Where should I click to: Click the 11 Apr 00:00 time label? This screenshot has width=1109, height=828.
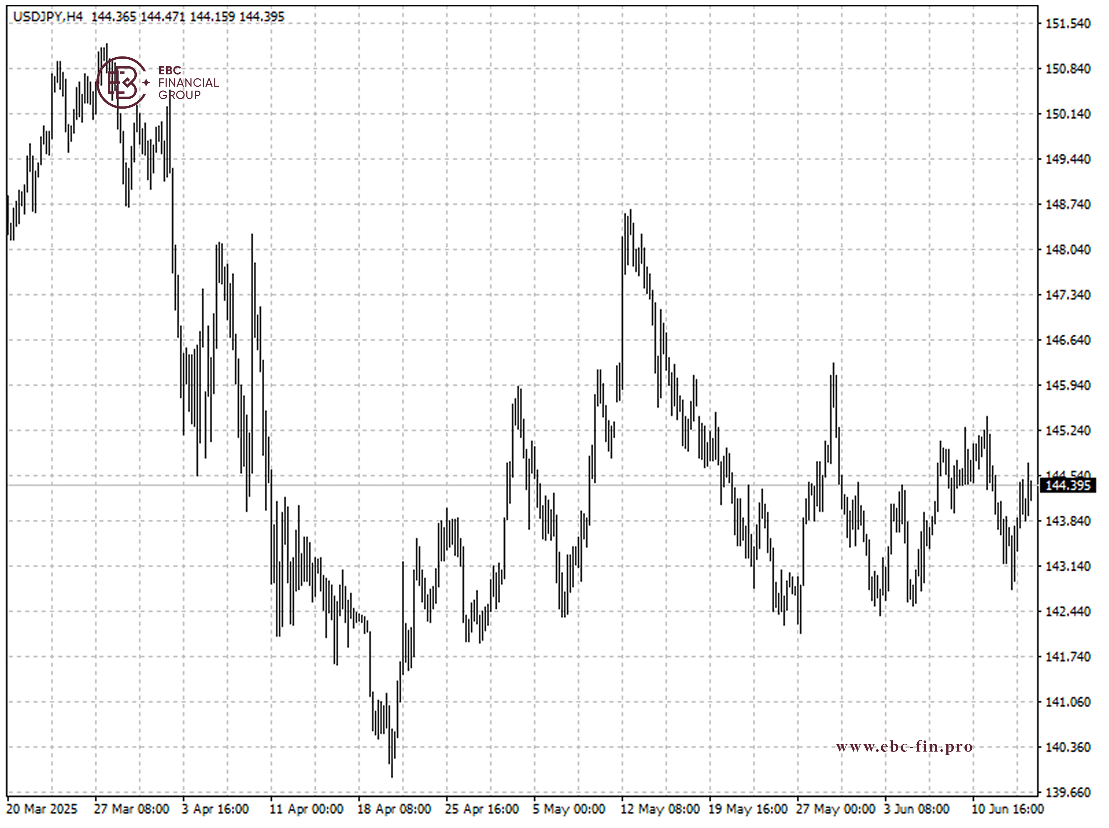click(x=306, y=809)
